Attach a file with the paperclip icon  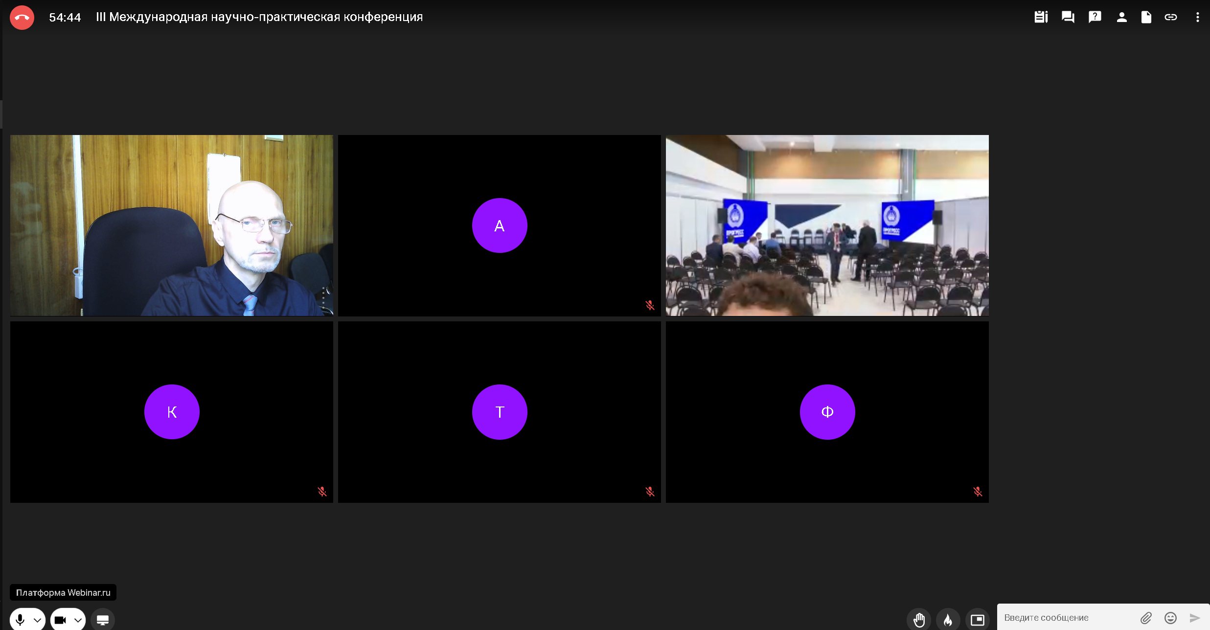(x=1146, y=618)
